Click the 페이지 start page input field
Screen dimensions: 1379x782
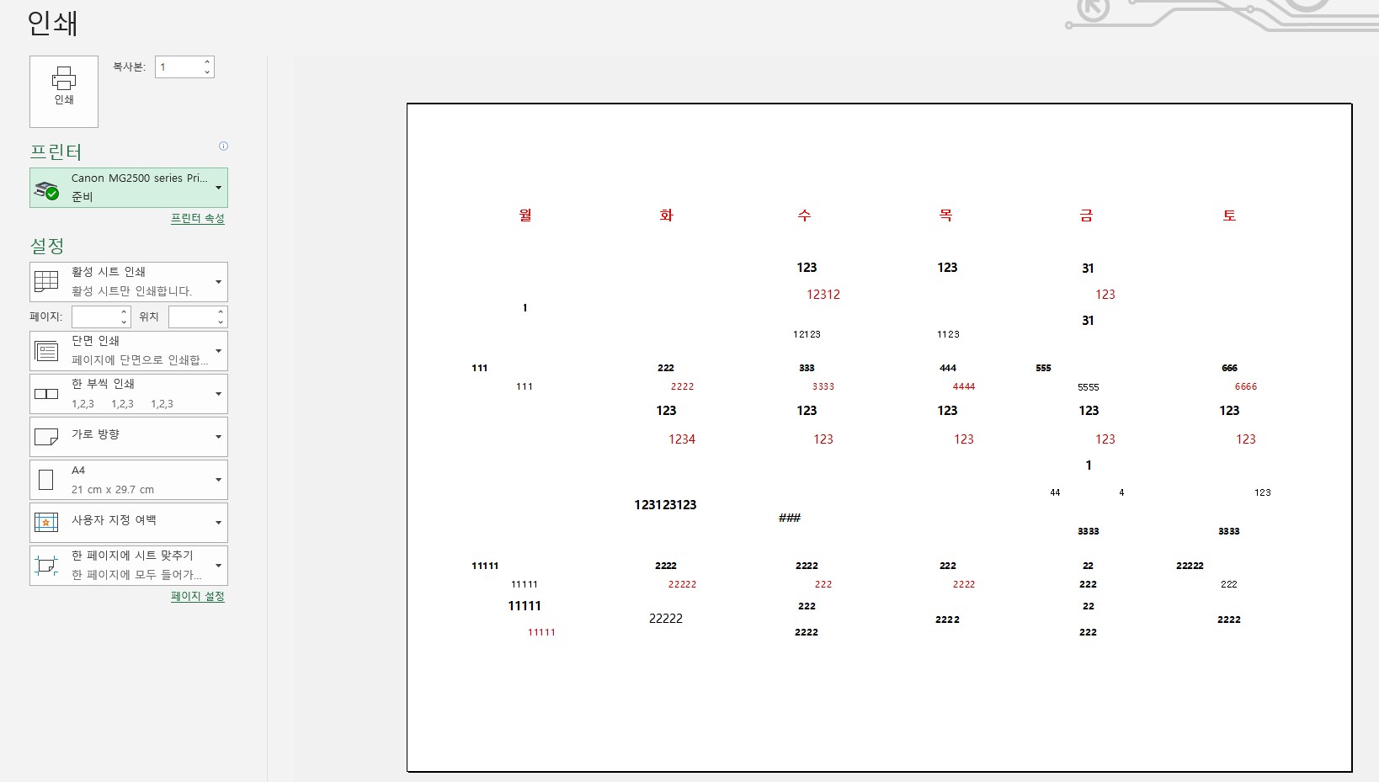coord(95,317)
